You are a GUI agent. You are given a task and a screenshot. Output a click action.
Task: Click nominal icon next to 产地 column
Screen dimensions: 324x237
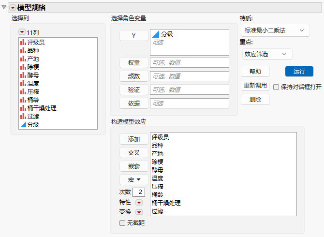point(23,59)
